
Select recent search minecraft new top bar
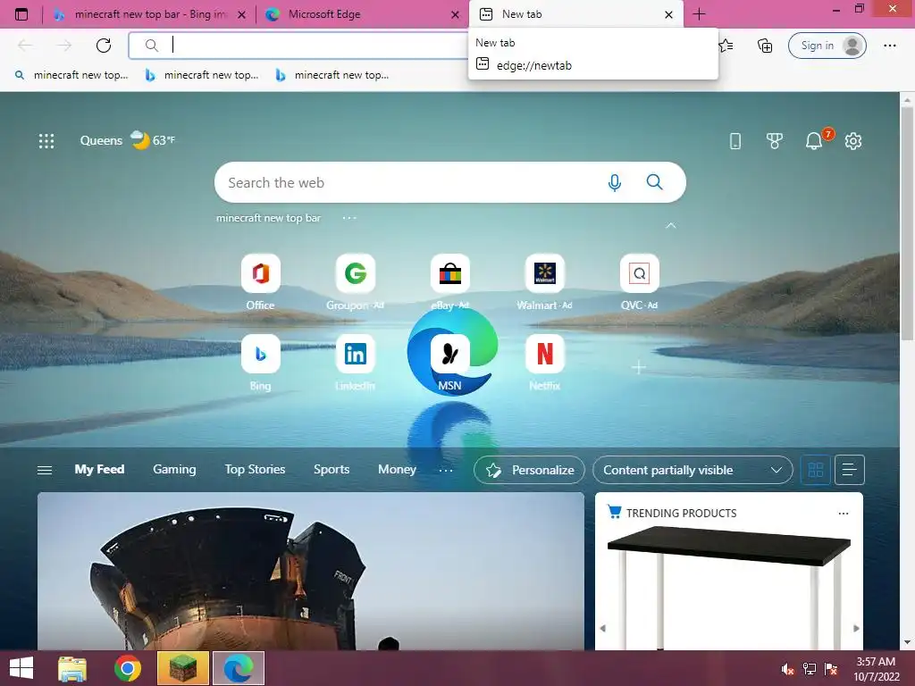point(268,218)
